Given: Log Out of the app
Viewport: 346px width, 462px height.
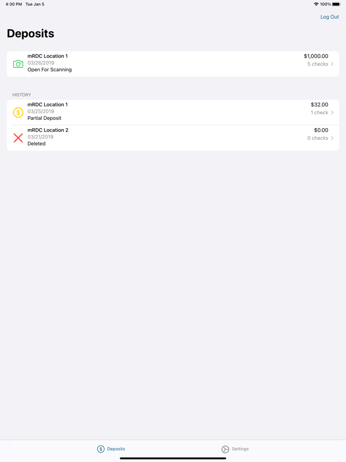Looking at the screenshot, I should tap(330, 16).
